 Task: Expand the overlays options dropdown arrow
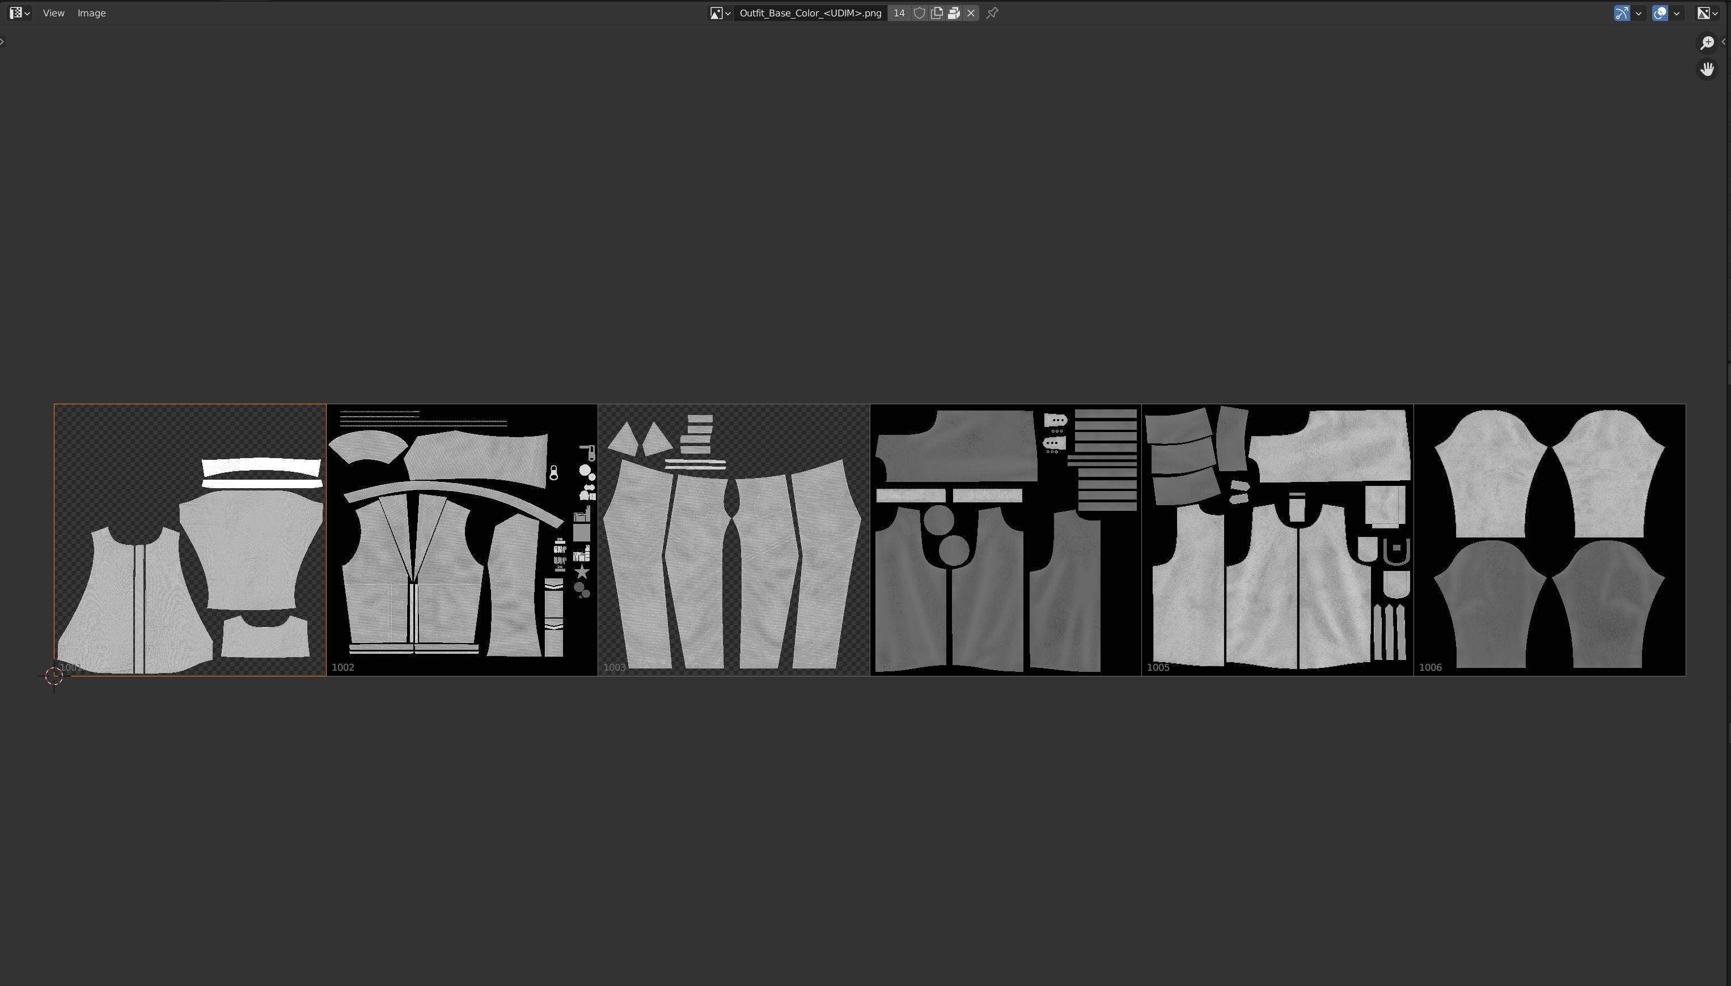(1676, 13)
